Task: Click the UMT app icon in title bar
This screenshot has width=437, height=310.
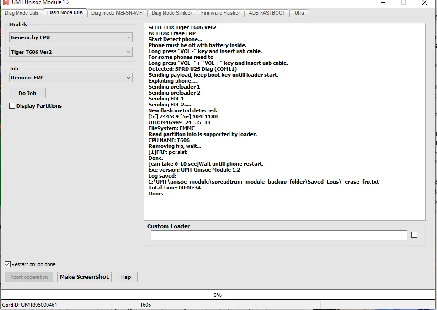Action: pyautogui.click(x=5, y=2)
